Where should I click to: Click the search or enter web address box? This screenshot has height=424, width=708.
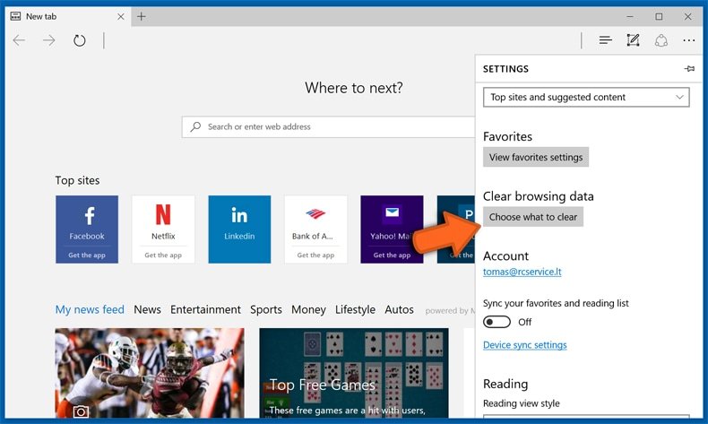tap(328, 127)
